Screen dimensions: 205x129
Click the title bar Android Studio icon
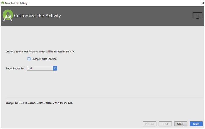[x=3, y=3]
